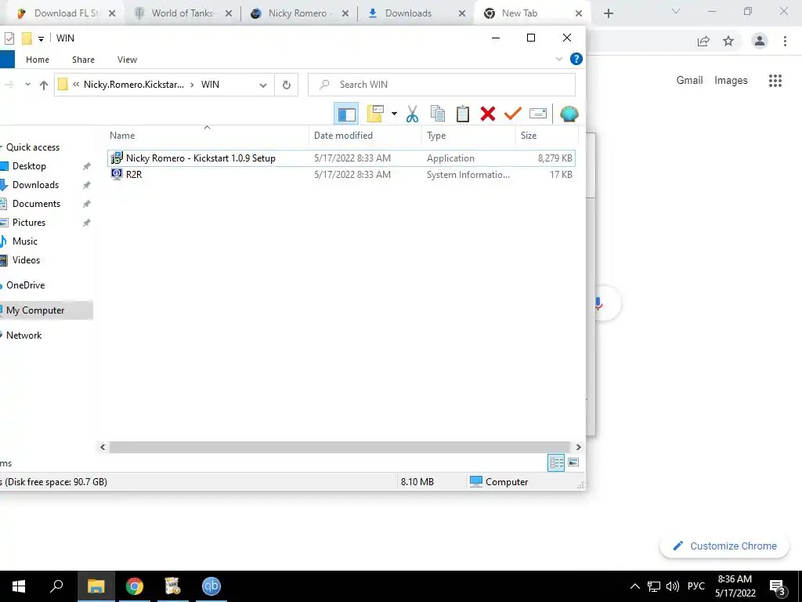Viewport: 802px width, 602px height.
Task: Click the scissors Cut icon
Action: (x=412, y=114)
